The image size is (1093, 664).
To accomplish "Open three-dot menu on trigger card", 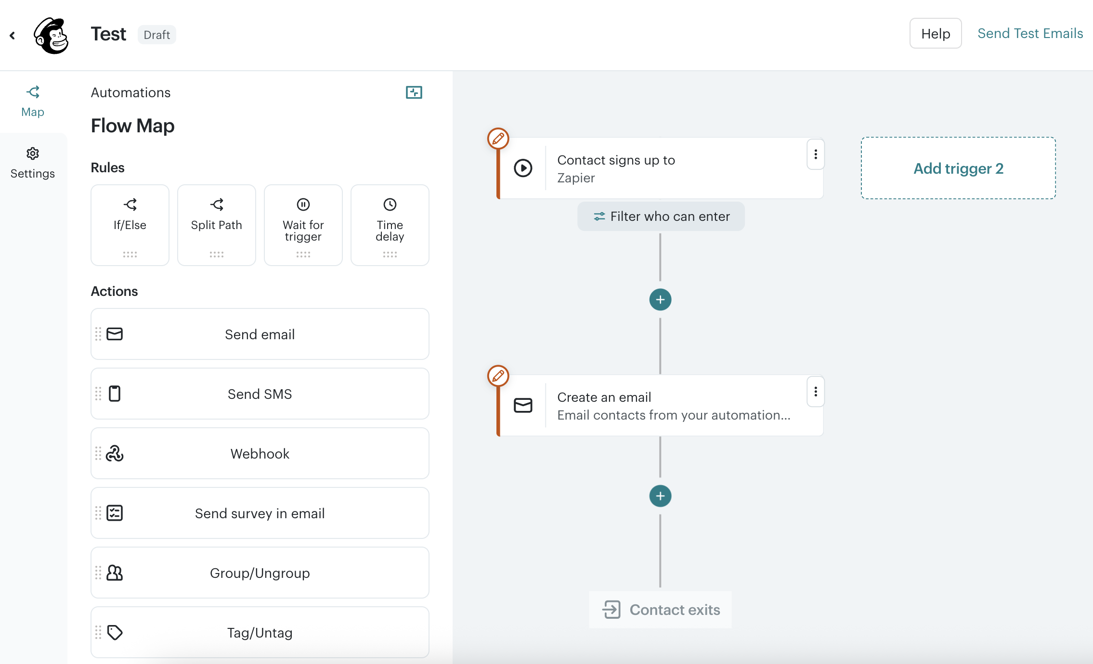I will (815, 154).
